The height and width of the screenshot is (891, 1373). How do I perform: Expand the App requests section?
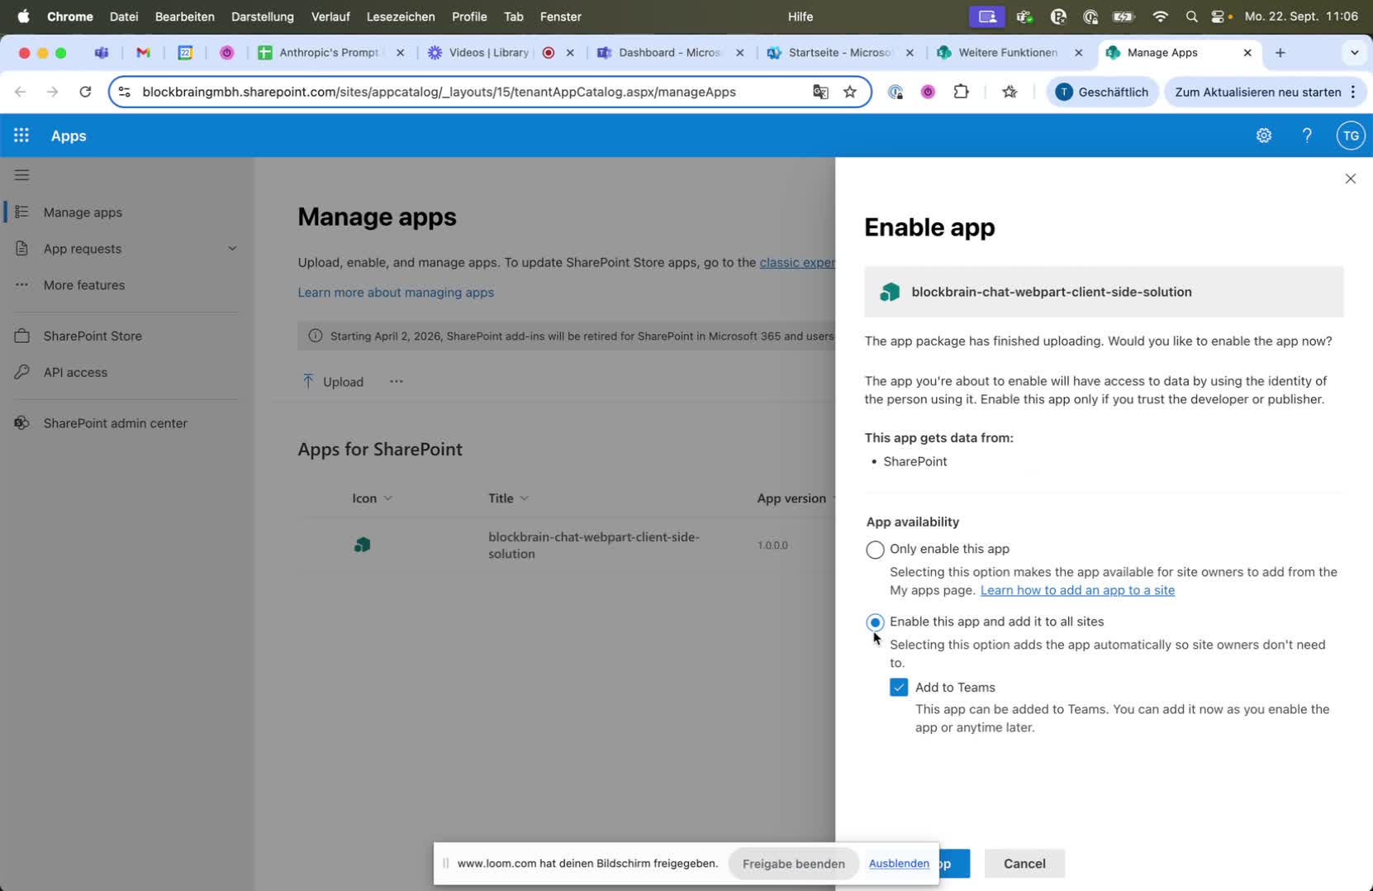point(232,249)
